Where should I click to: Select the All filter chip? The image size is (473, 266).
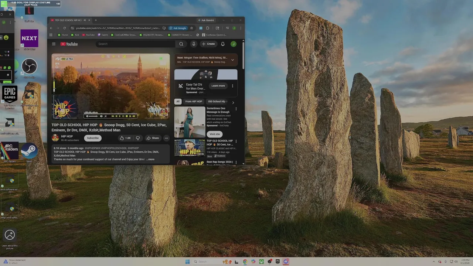pyautogui.click(x=178, y=102)
